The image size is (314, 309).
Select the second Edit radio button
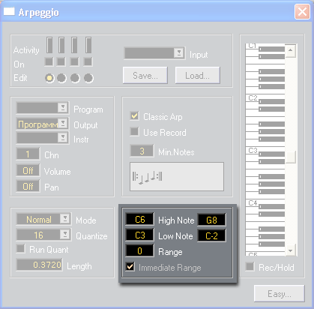coord(61,78)
